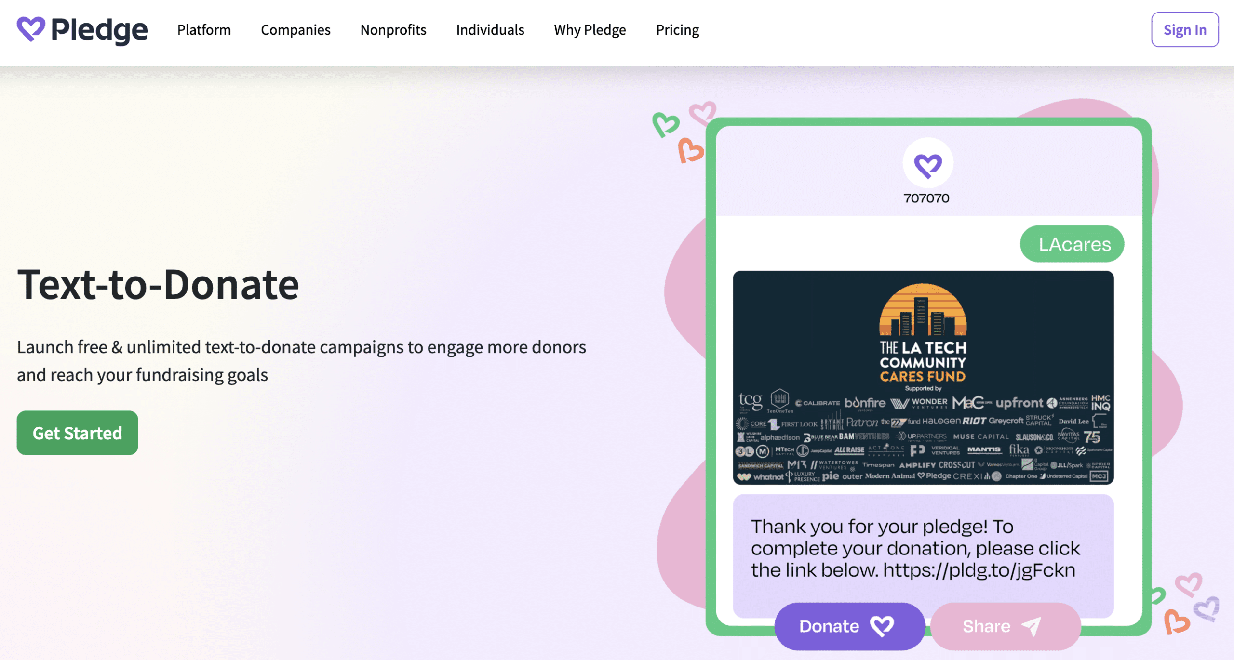This screenshot has height=660, width=1234.
Task: Click the green Get Started button
Action: click(78, 433)
